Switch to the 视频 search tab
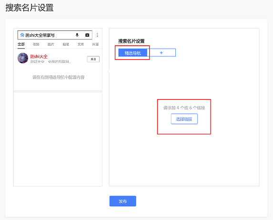 pos(36,44)
